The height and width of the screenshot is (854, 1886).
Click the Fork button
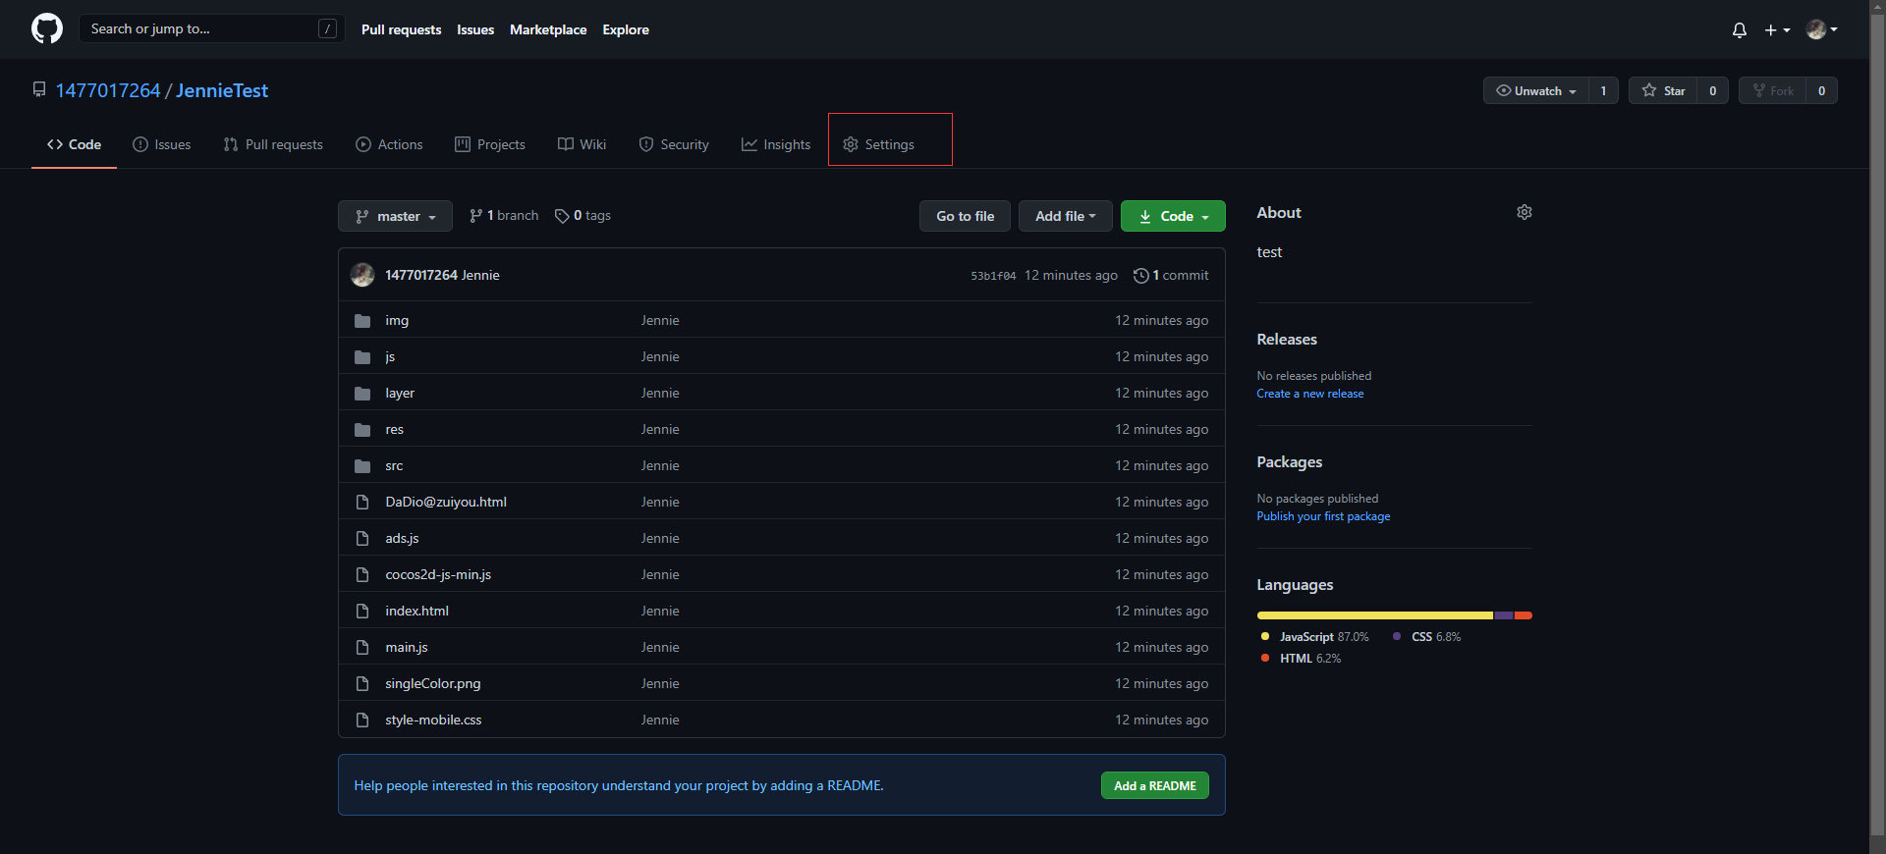tap(1773, 90)
